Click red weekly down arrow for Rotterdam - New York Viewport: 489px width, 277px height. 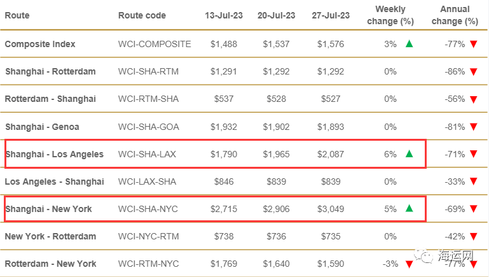(x=409, y=264)
